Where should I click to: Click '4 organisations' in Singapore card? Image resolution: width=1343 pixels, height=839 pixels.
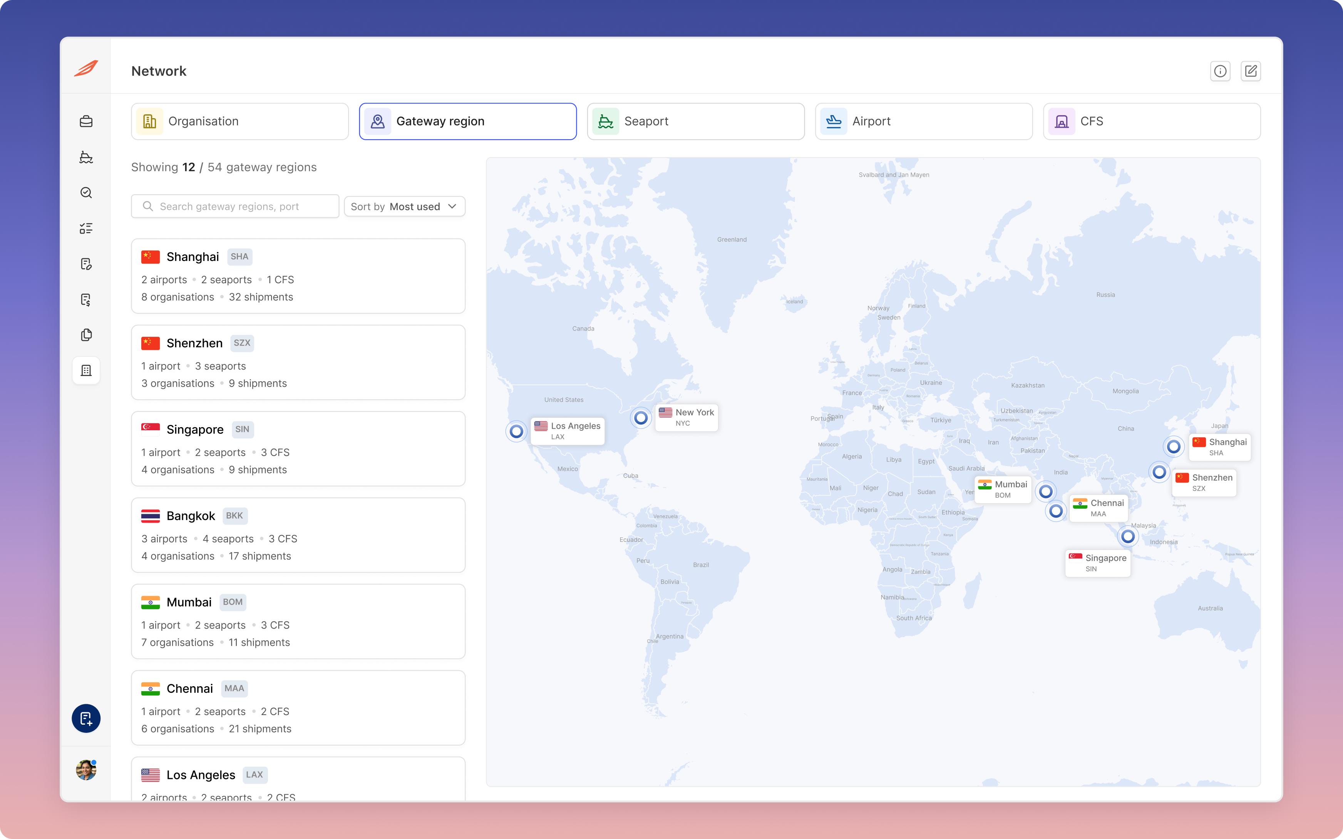point(178,470)
